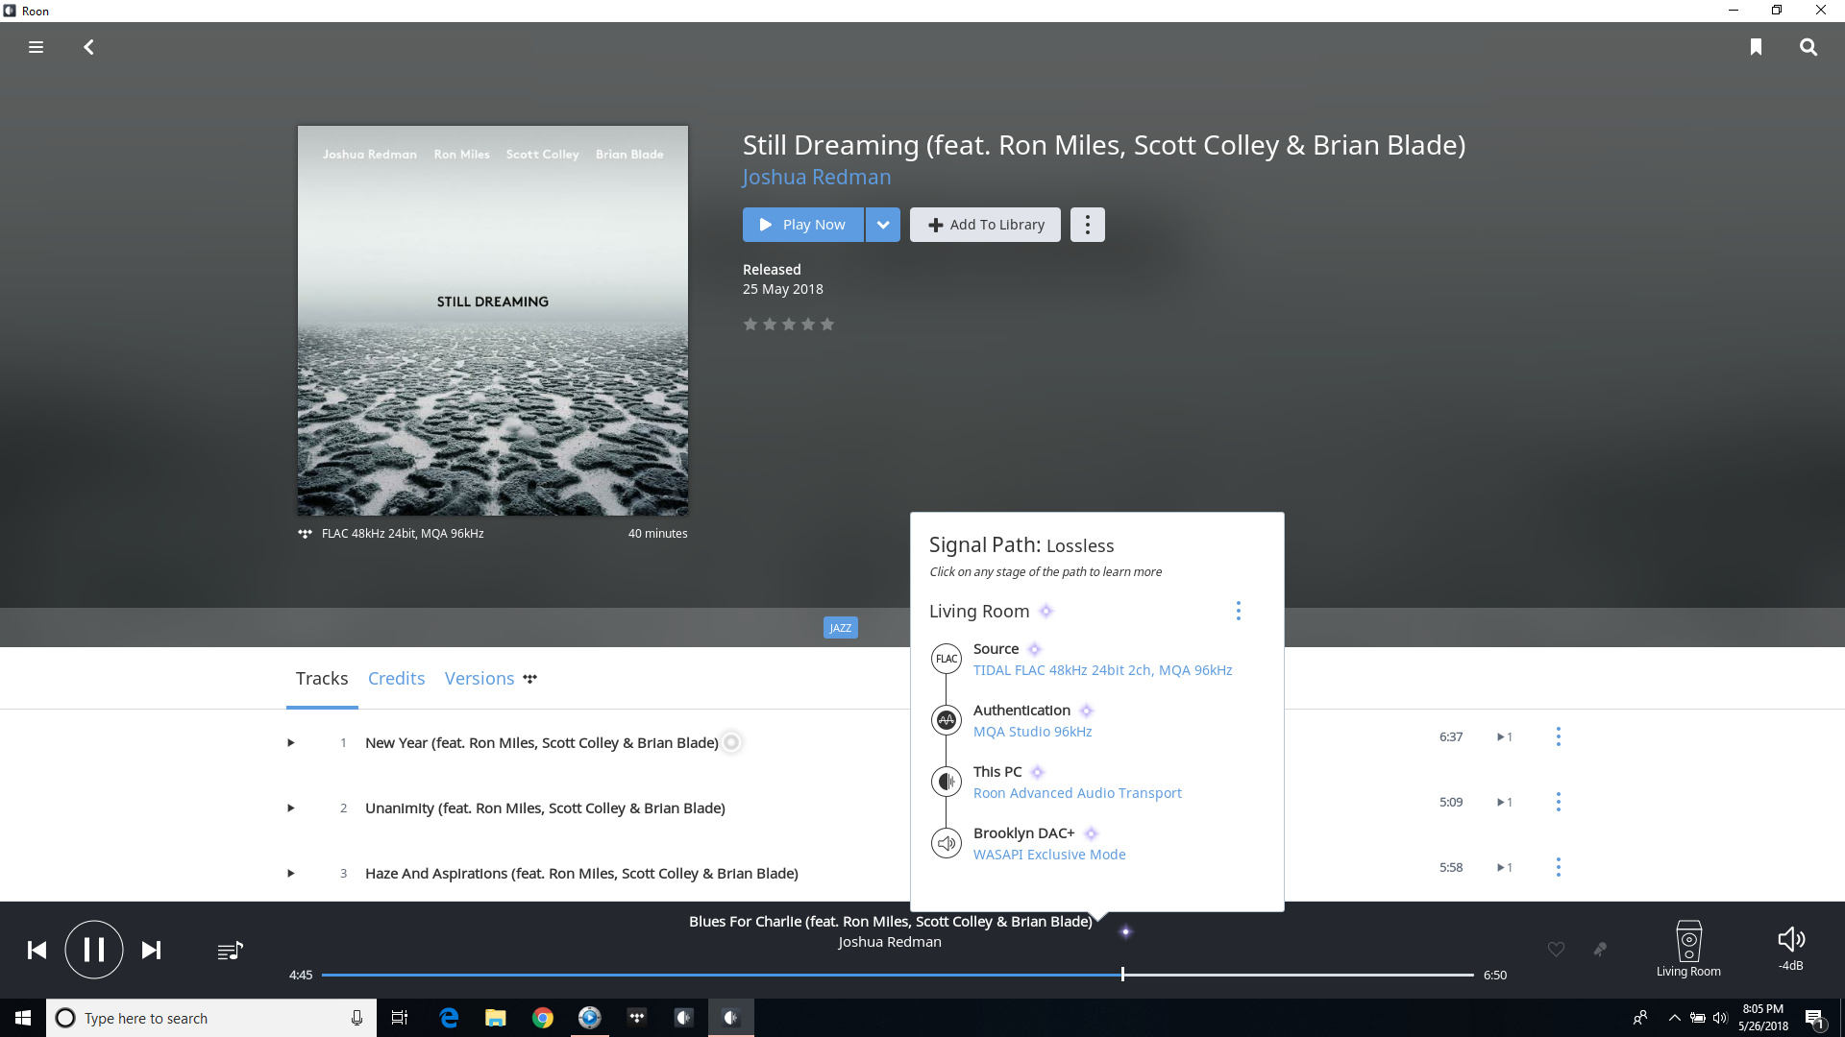Click the This PC stage icon
Screen dimensions: 1845x1037
(947, 782)
